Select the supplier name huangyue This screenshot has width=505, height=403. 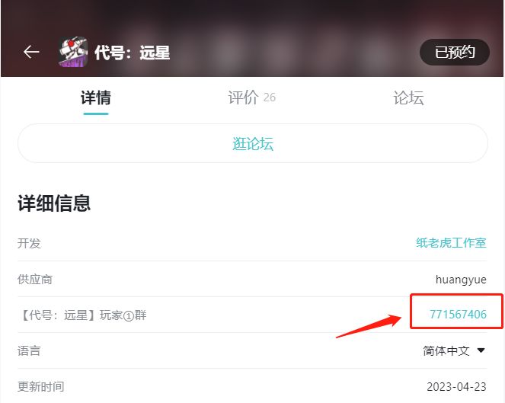click(x=461, y=280)
